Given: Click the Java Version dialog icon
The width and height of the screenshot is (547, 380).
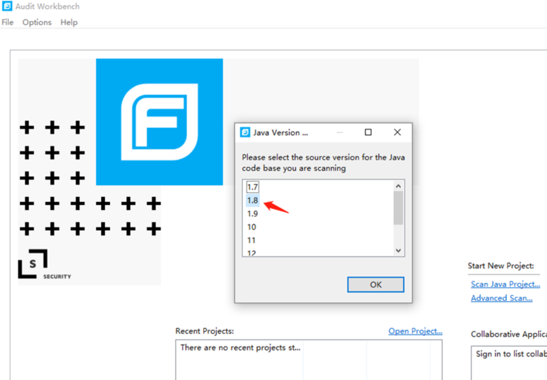Looking at the screenshot, I should click(245, 132).
